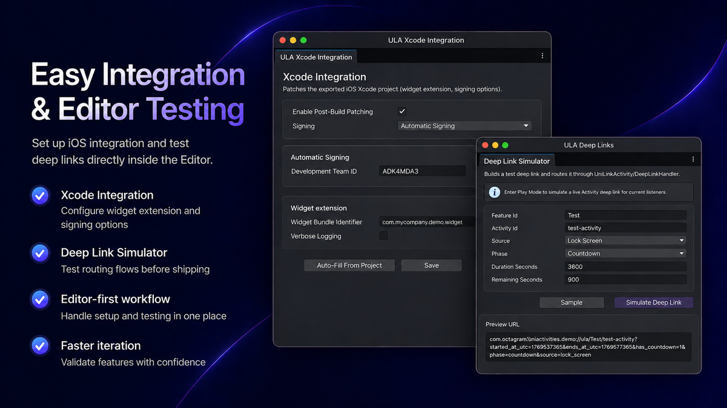
Task: Click the 'Enter Play Mode to simulate' notice text
Action: (585, 192)
